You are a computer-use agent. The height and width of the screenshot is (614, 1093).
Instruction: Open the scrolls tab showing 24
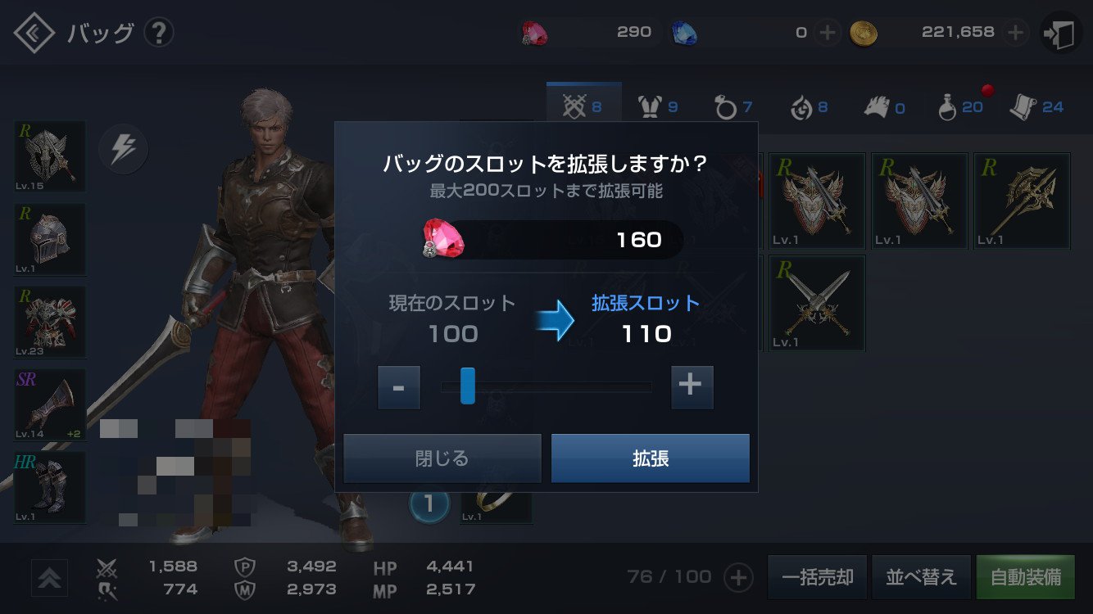pos(1036,106)
